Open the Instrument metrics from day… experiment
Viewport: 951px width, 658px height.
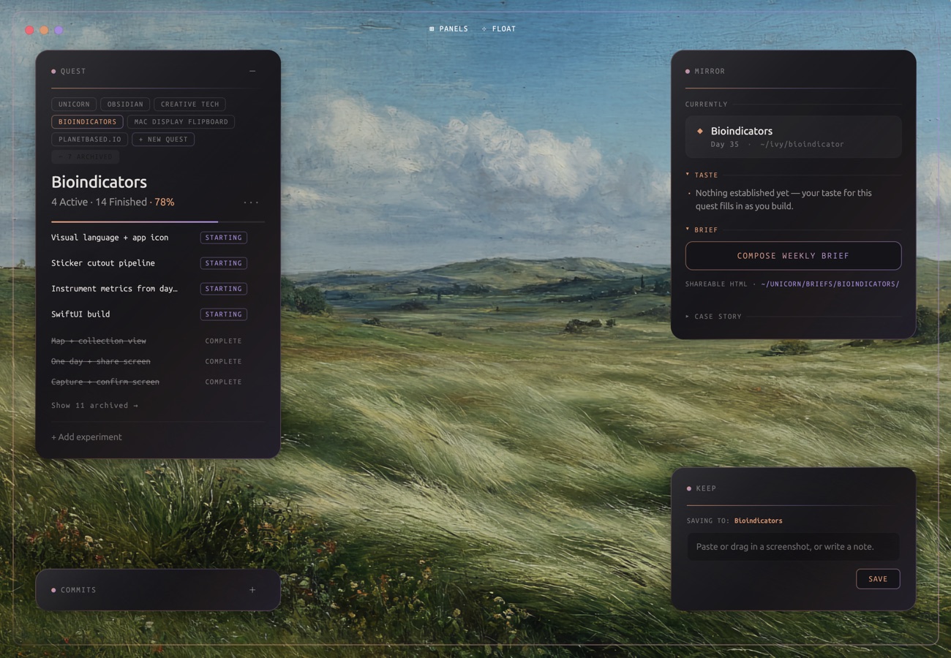(114, 289)
